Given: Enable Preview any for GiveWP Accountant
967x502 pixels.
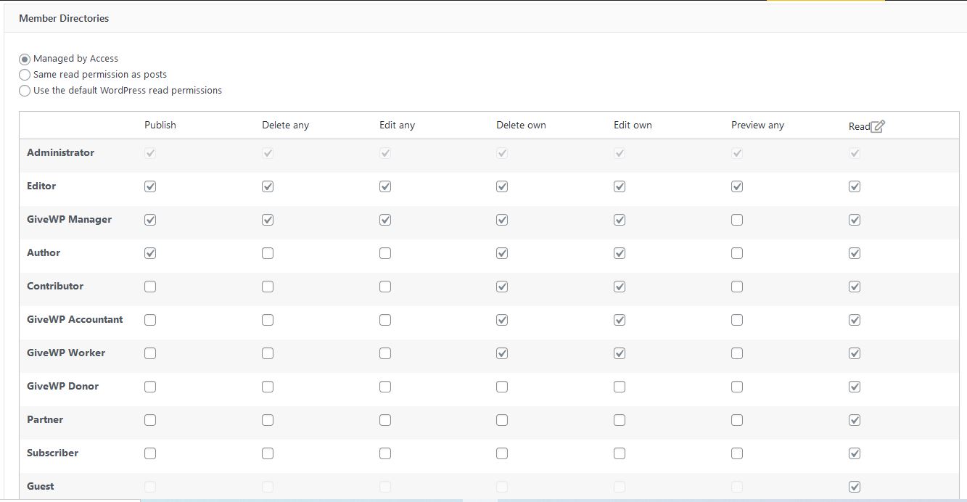Looking at the screenshot, I should pyautogui.click(x=737, y=320).
